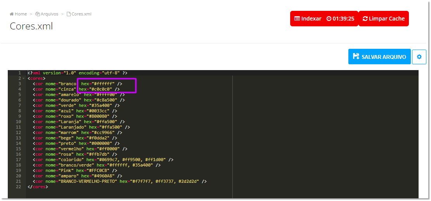Click the opening <cores> tag

36,79
